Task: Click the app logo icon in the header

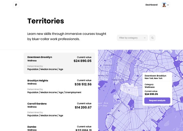Action: (16, 5)
